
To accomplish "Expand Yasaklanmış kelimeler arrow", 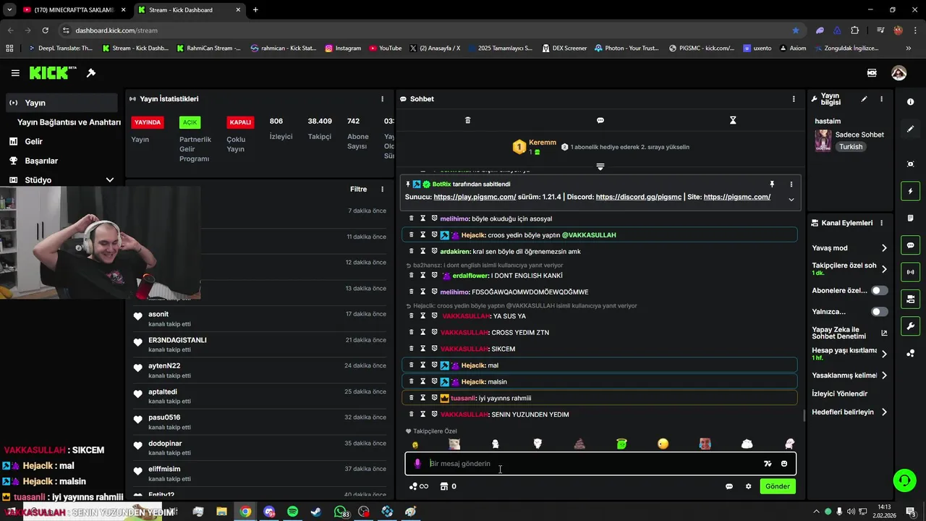I will [x=884, y=376].
